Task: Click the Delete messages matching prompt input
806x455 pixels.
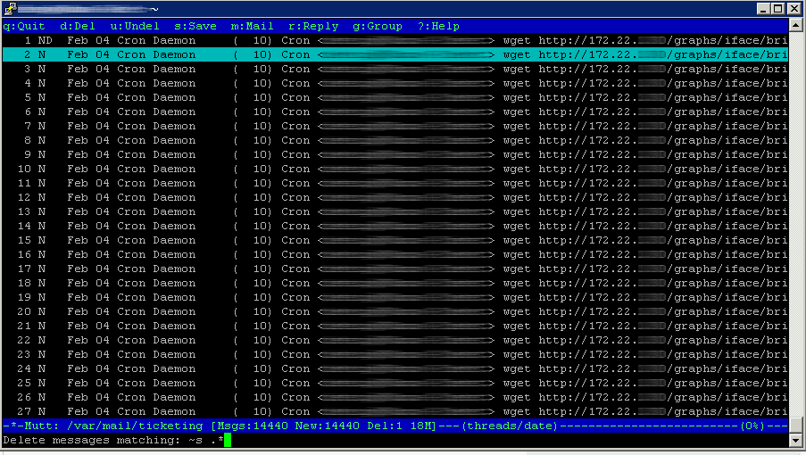Action: (x=395, y=440)
